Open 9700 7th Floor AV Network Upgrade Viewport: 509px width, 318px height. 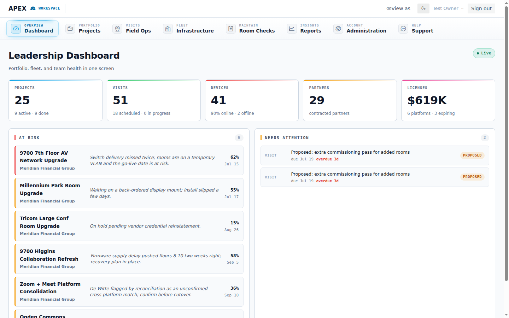click(x=129, y=160)
